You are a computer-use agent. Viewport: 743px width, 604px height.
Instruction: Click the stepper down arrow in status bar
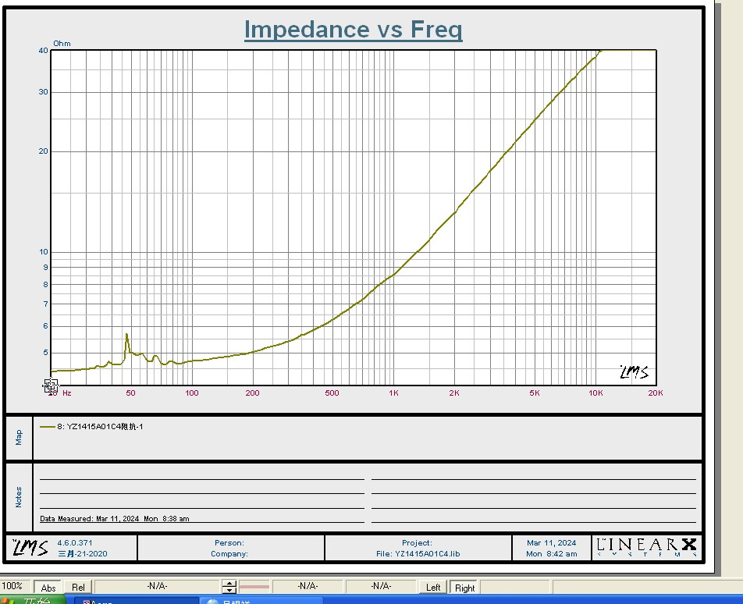coord(229,591)
